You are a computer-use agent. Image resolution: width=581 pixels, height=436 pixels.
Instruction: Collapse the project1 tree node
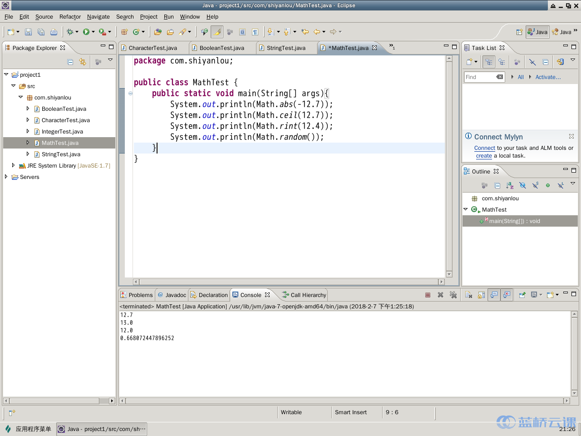click(x=6, y=74)
